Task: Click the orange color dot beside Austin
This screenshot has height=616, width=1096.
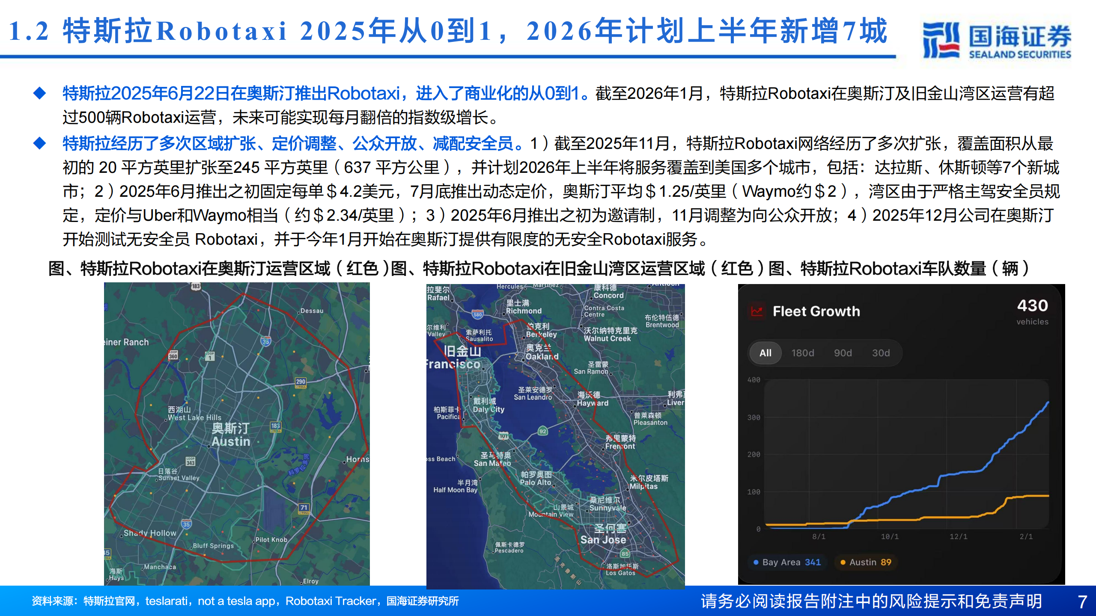Action: [843, 562]
